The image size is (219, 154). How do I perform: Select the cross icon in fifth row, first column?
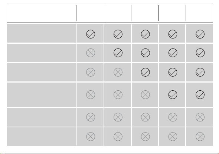pos(91,117)
